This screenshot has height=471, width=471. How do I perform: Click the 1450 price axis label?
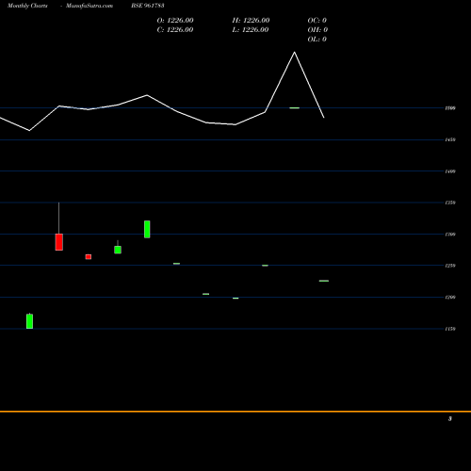[450, 139]
